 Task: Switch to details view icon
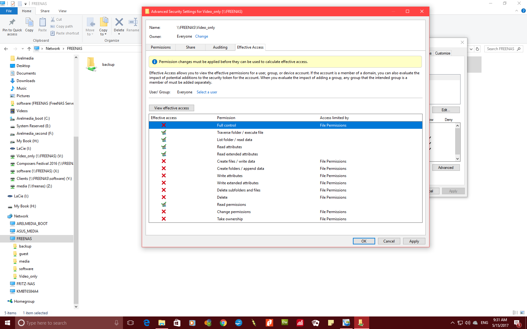pos(515,313)
